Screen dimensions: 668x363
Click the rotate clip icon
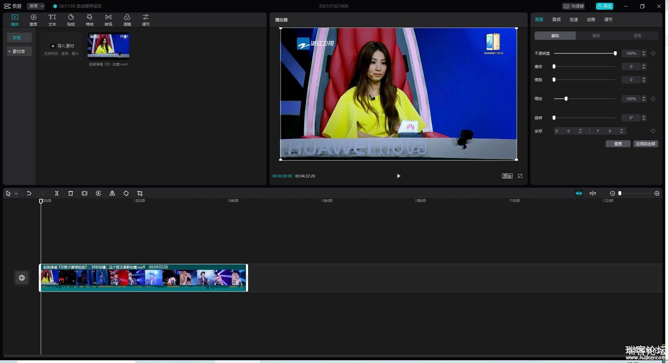tap(126, 193)
